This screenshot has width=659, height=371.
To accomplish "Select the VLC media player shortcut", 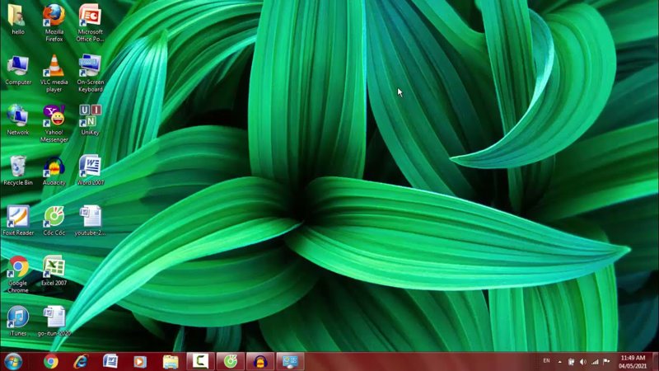I will pyautogui.click(x=54, y=73).
